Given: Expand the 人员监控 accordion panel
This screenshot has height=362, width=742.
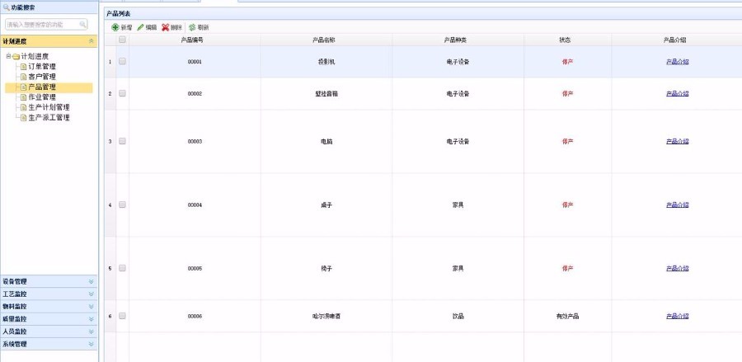Looking at the screenshot, I should click(49, 331).
